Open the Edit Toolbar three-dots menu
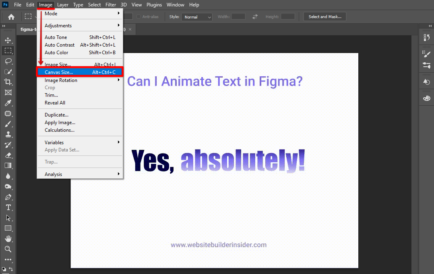The height and width of the screenshot is (274, 434). pyautogui.click(x=8, y=260)
